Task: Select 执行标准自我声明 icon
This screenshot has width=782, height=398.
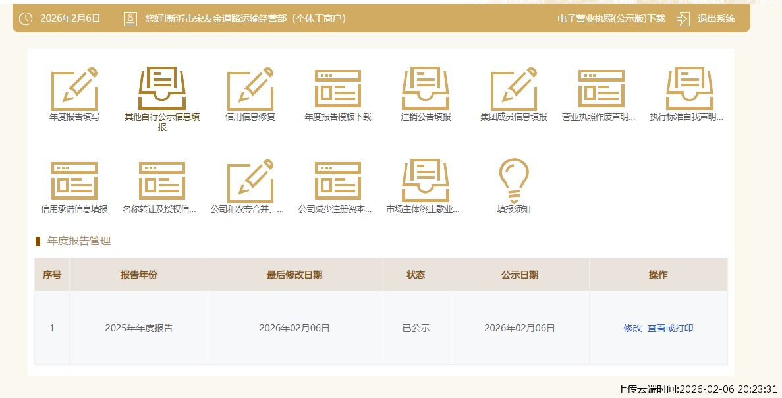Action: (689, 89)
